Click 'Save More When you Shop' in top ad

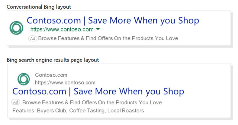click(143, 21)
